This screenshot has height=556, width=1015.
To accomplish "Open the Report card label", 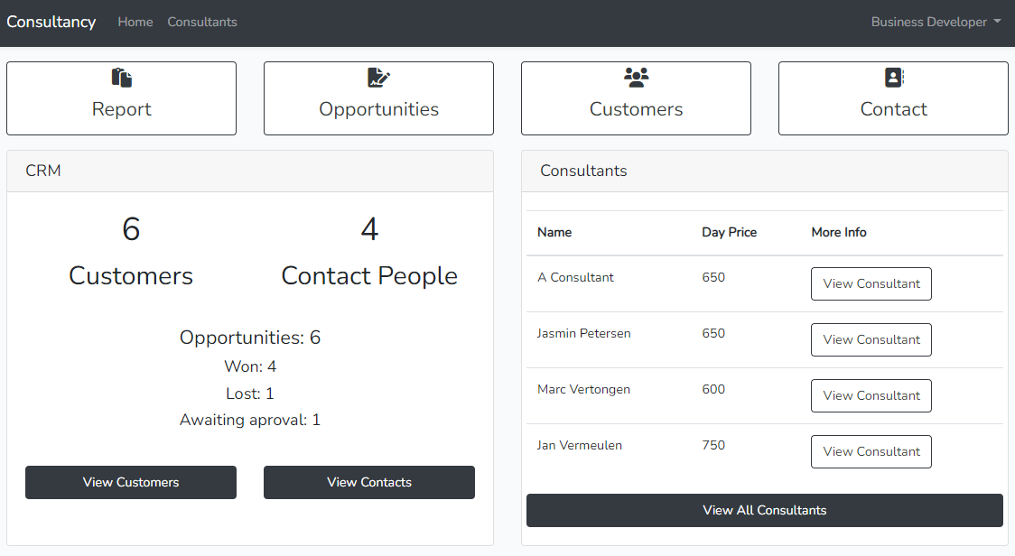I will (x=122, y=109).
